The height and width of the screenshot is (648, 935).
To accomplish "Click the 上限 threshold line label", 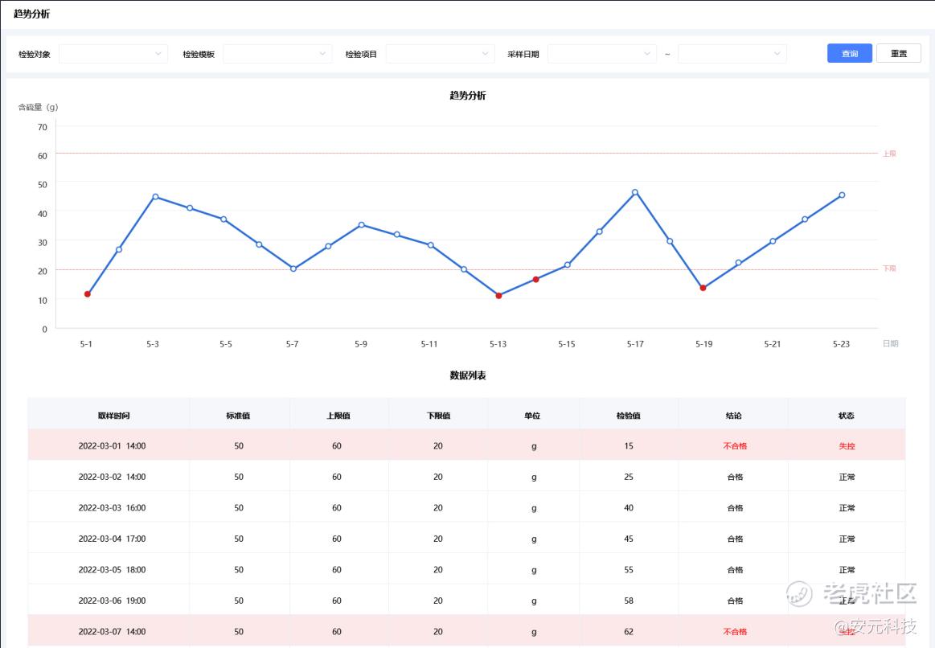I will tap(889, 154).
